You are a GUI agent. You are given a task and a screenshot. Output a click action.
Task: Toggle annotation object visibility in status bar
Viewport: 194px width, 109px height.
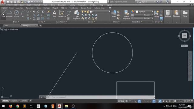coord(160,101)
